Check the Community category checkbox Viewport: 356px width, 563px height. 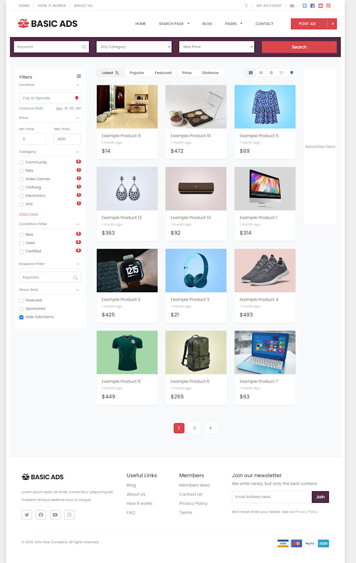coord(21,163)
